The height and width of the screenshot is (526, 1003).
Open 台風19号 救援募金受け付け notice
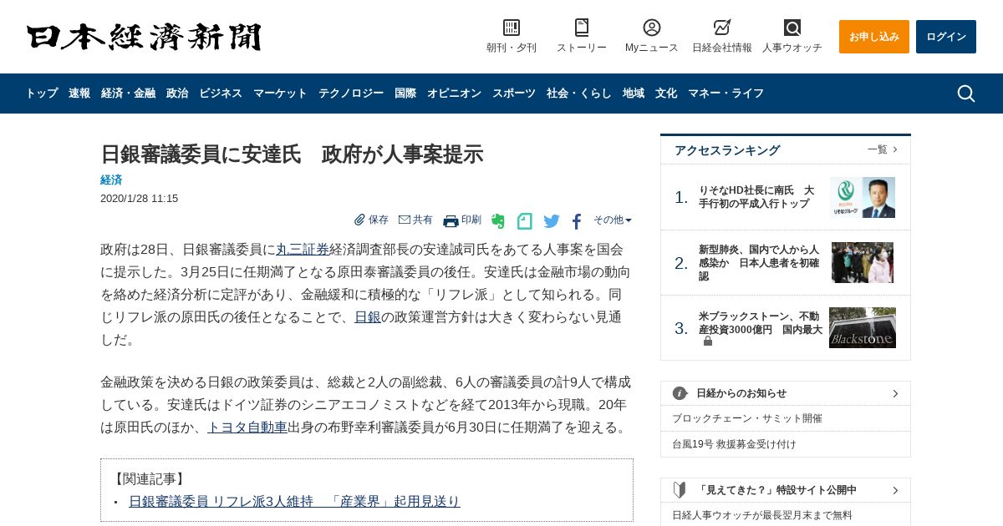click(x=735, y=444)
